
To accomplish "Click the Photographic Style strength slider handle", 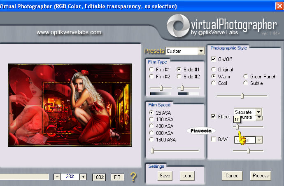I will [x=242, y=96].
